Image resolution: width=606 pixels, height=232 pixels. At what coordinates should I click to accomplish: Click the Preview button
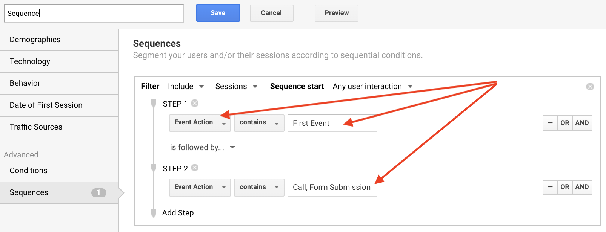[x=337, y=13]
